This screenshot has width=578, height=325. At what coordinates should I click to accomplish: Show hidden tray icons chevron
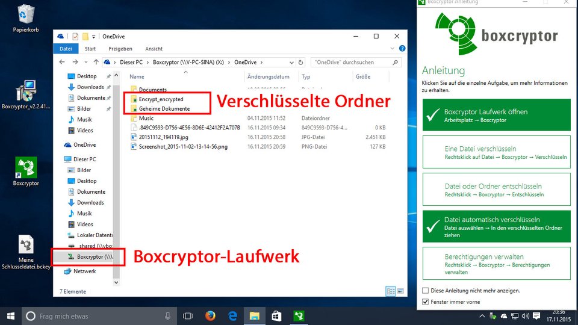point(482,316)
